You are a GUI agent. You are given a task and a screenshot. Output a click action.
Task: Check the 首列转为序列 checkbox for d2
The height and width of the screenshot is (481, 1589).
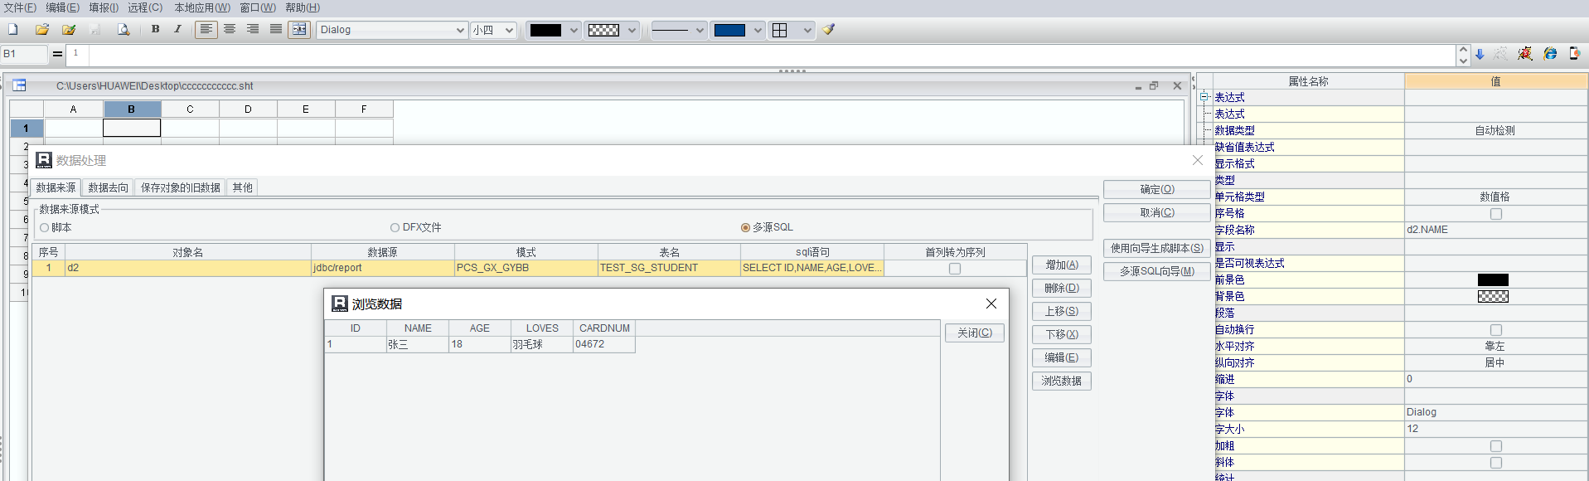coord(955,269)
